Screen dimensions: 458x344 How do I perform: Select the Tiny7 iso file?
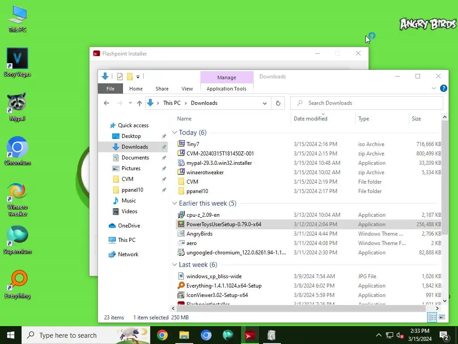pos(193,144)
